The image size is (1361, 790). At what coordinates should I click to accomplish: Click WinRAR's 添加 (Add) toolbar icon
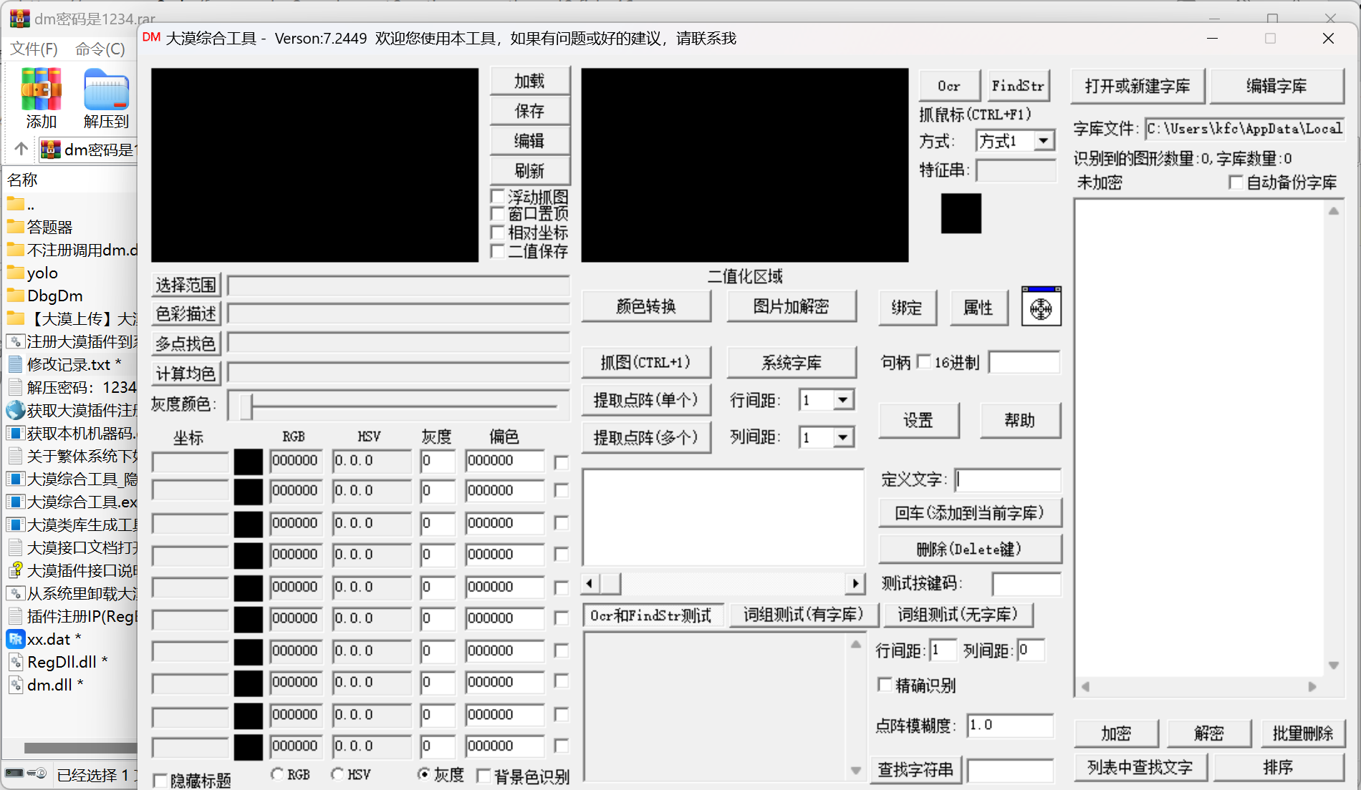point(41,90)
